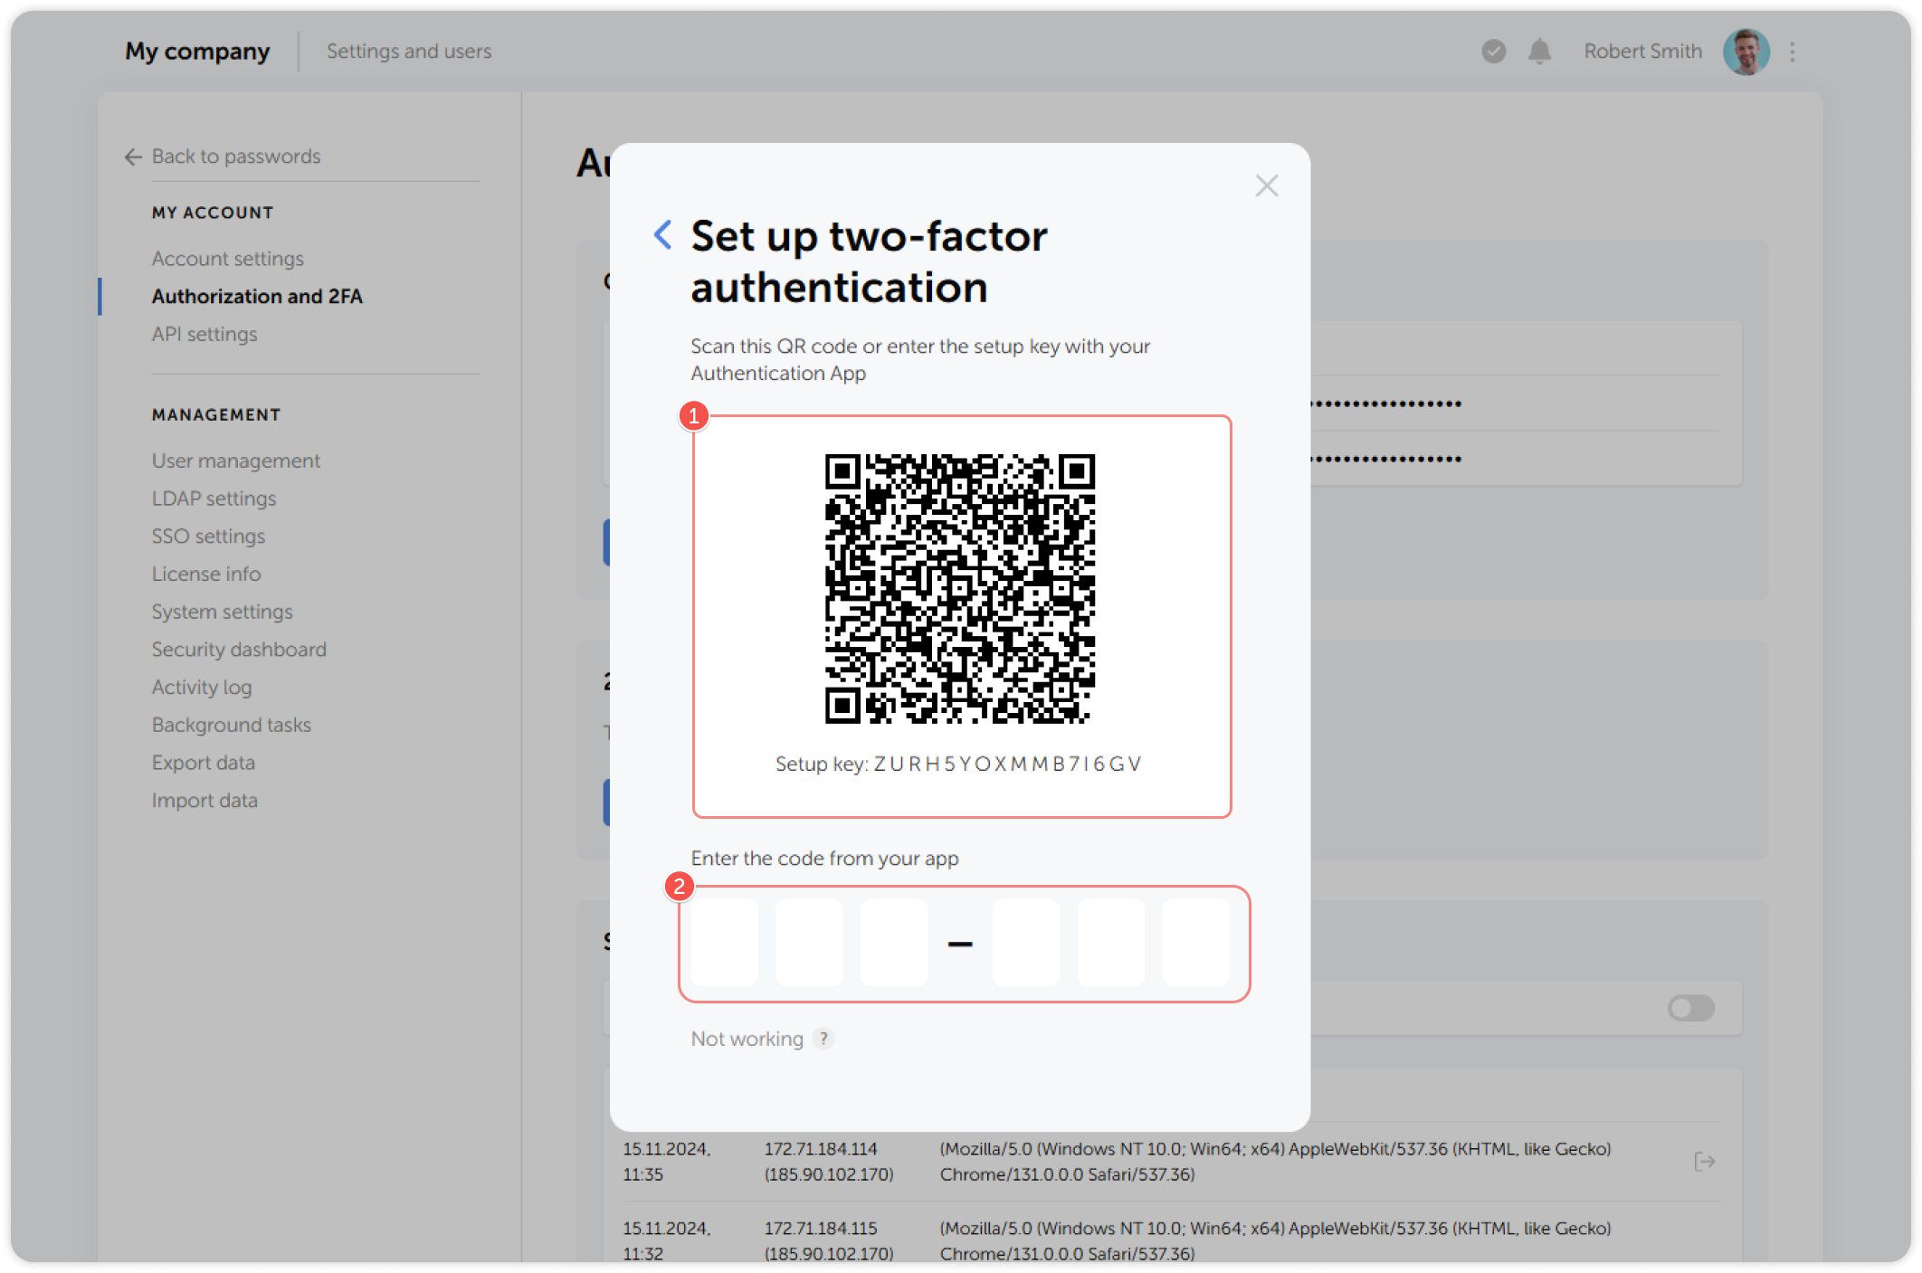Open Security dashboard
The image size is (1922, 1273).
point(239,649)
